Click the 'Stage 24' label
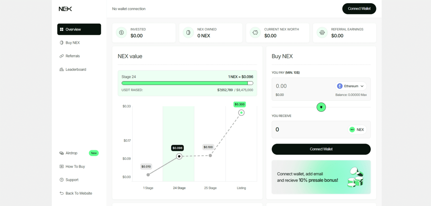431x206 pixels. coord(129,77)
